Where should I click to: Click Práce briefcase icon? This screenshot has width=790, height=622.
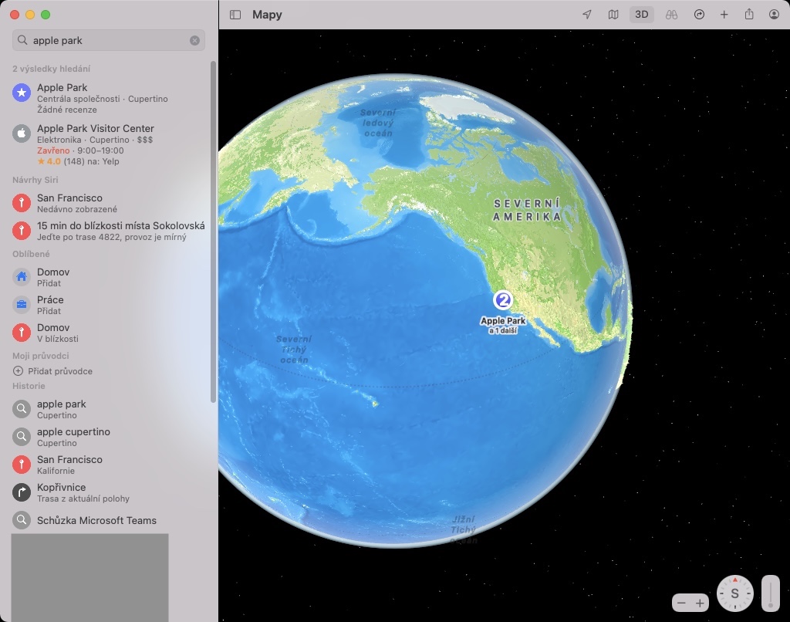pyautogui.click(x=22, y=305)
